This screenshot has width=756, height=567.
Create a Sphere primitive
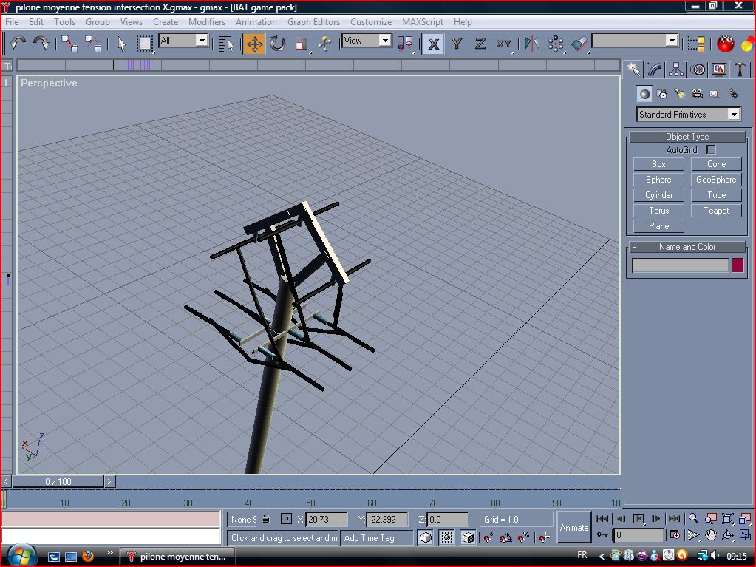658,180
